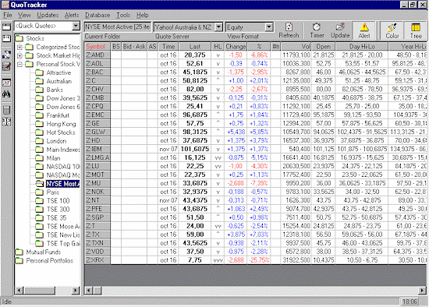Select the Z:IBM symbol cell

pyautogui.click(x=97, y=149)
